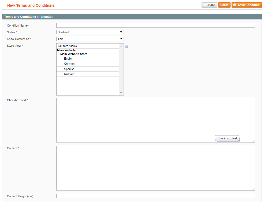Screen dimensions: 268x204
Task: Click the Checkbox Text field label
Action: [x=16, y=100]
